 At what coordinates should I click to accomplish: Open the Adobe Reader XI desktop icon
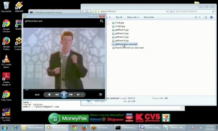pyautogui.click(x=6, y=79)
